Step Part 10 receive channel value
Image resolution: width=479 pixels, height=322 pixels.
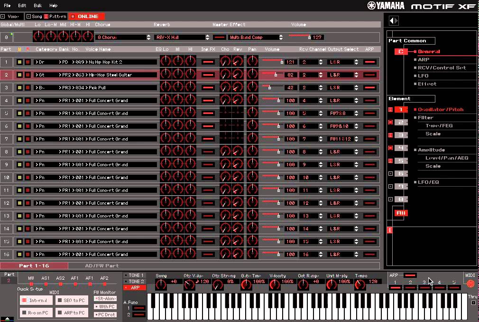[321, 177]
